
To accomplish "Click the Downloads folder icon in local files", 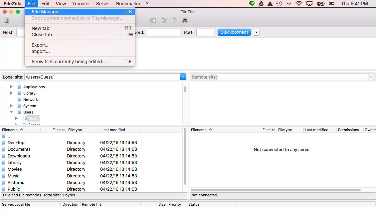I will click(x=4, y=156).
